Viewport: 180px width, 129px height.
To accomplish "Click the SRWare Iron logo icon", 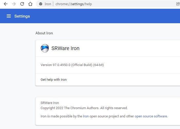I will tap(45, 48).
